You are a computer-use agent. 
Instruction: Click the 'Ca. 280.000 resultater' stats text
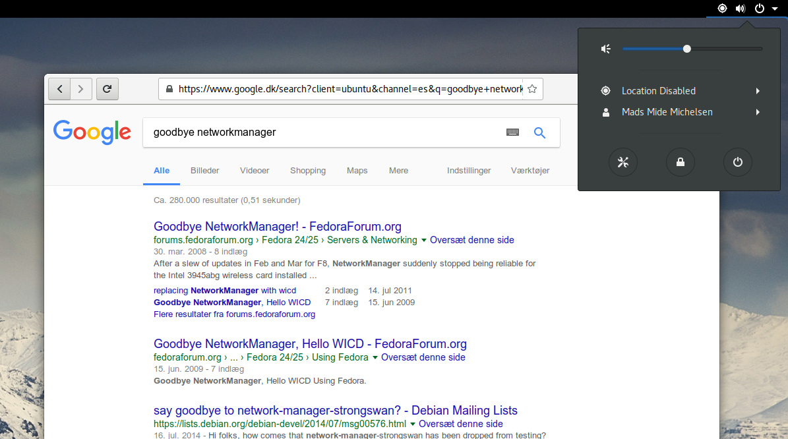pyautogui.click(x=227, y=200)
